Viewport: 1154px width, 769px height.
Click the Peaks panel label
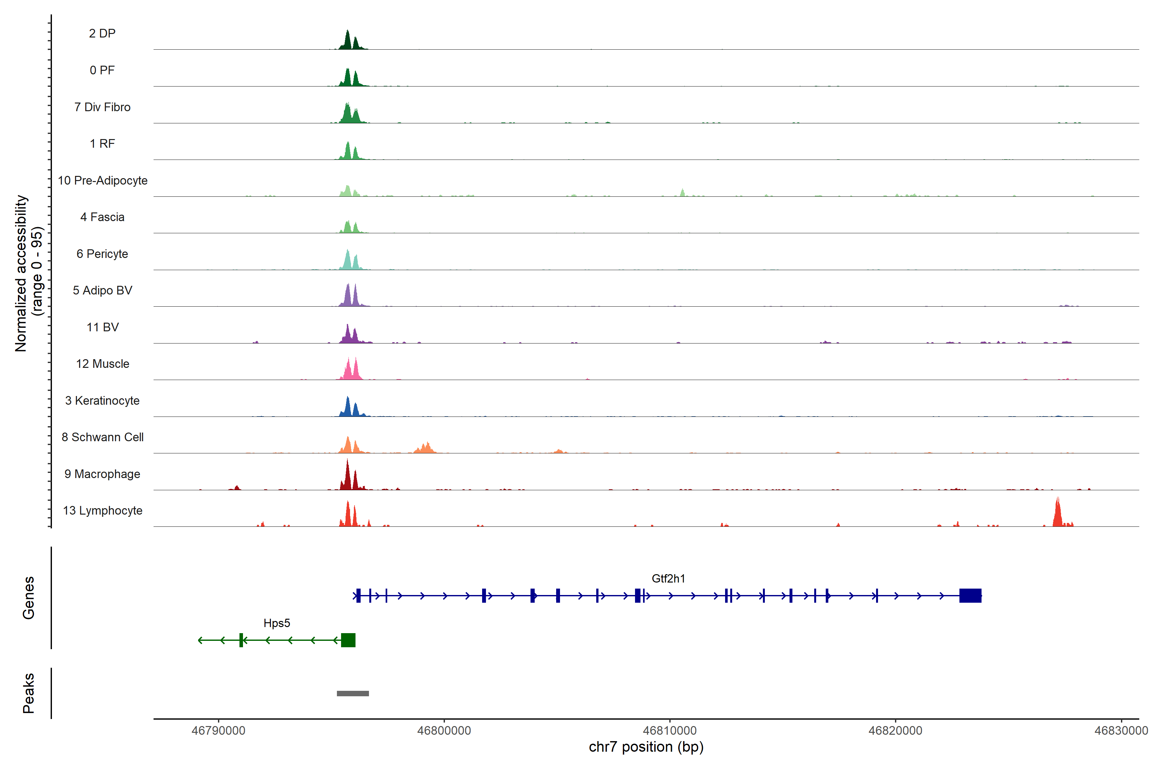pos(29,693)
